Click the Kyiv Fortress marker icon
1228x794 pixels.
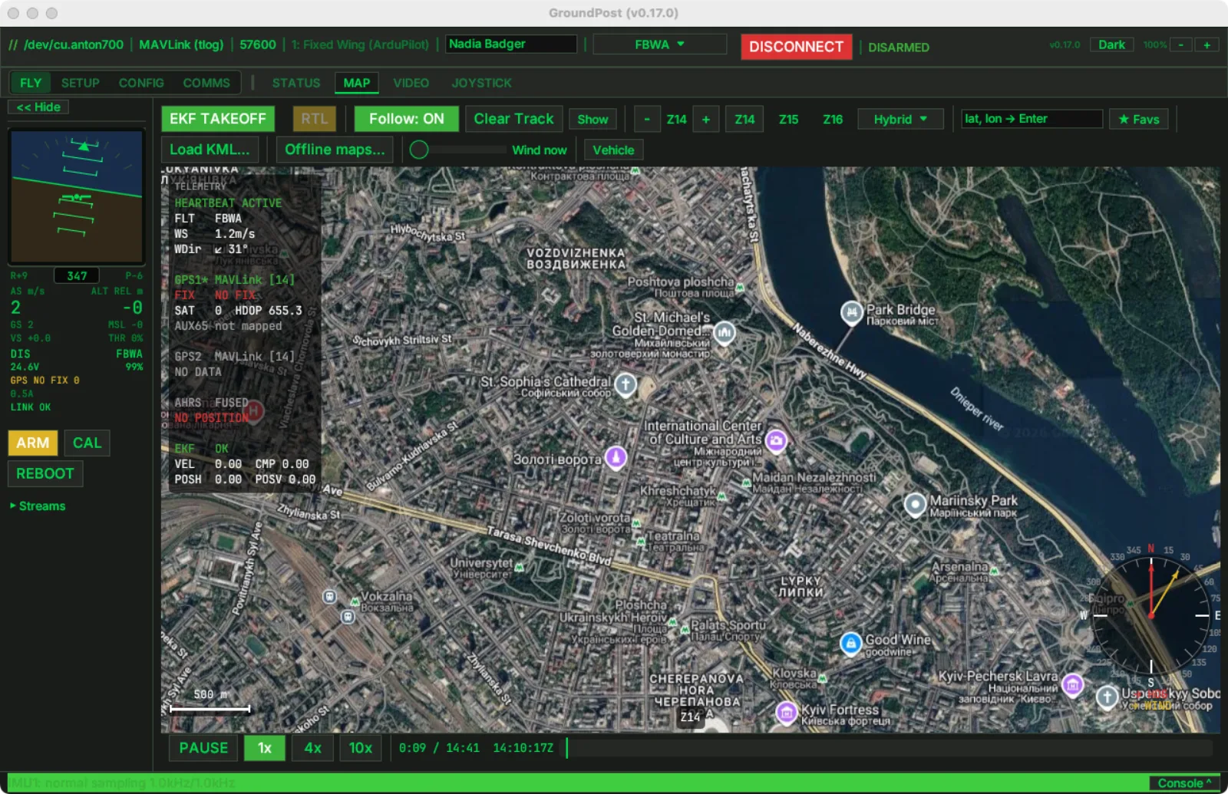(x=786, y=713)
